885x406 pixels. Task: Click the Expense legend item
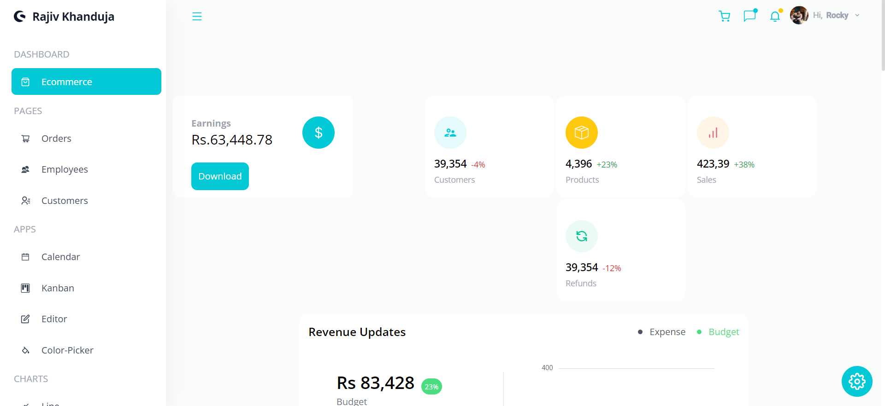pos(662,332)
